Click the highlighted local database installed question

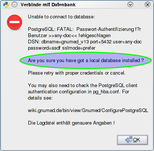click(x=86, y=61)
